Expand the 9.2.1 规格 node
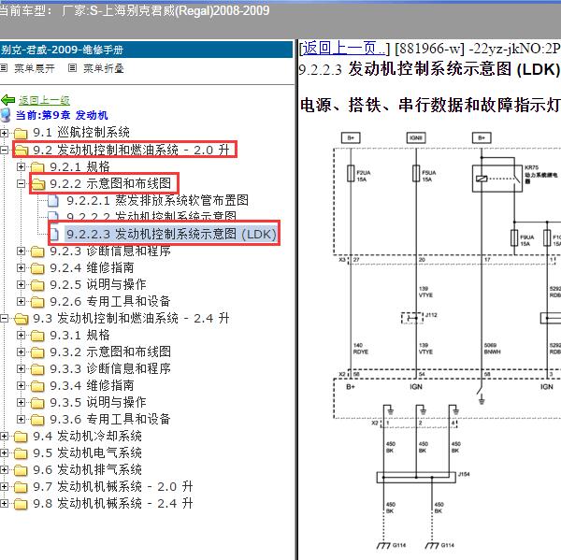This screenshot has width=561, height=560. point(22,166)
